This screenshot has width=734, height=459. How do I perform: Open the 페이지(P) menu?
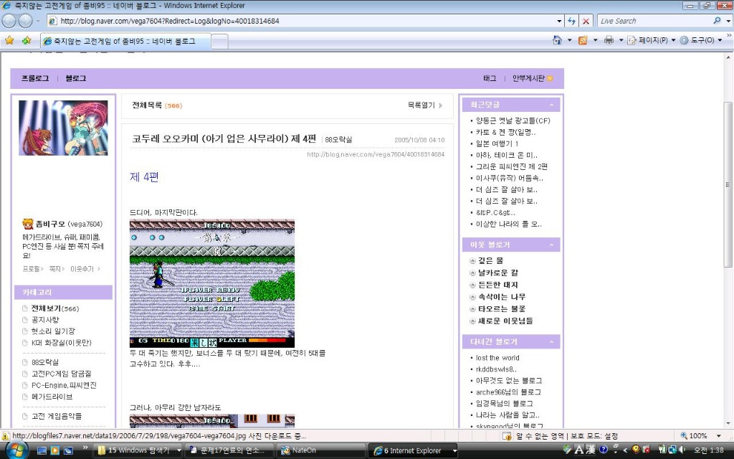[x=651, y=40]
